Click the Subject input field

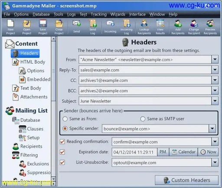(x=145, y=101)
